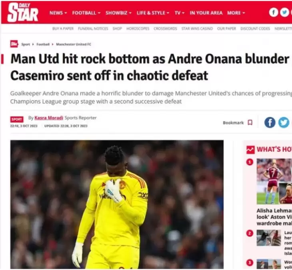
Task: Open author Kasra Moradi's profile link
Action: click(49, 118)
